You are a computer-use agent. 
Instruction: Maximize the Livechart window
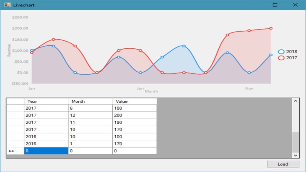tap(275, 5)
